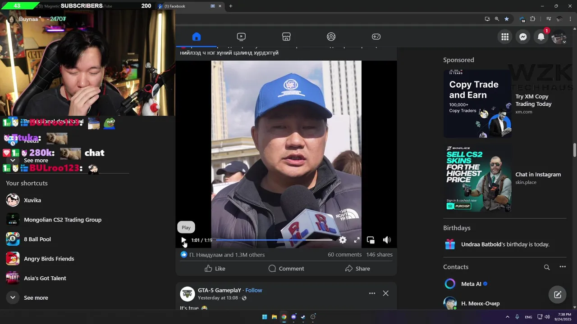Viewport: 577px width, 324px height.
Task: Open Chrome three-dot menu
Action: 571,19
